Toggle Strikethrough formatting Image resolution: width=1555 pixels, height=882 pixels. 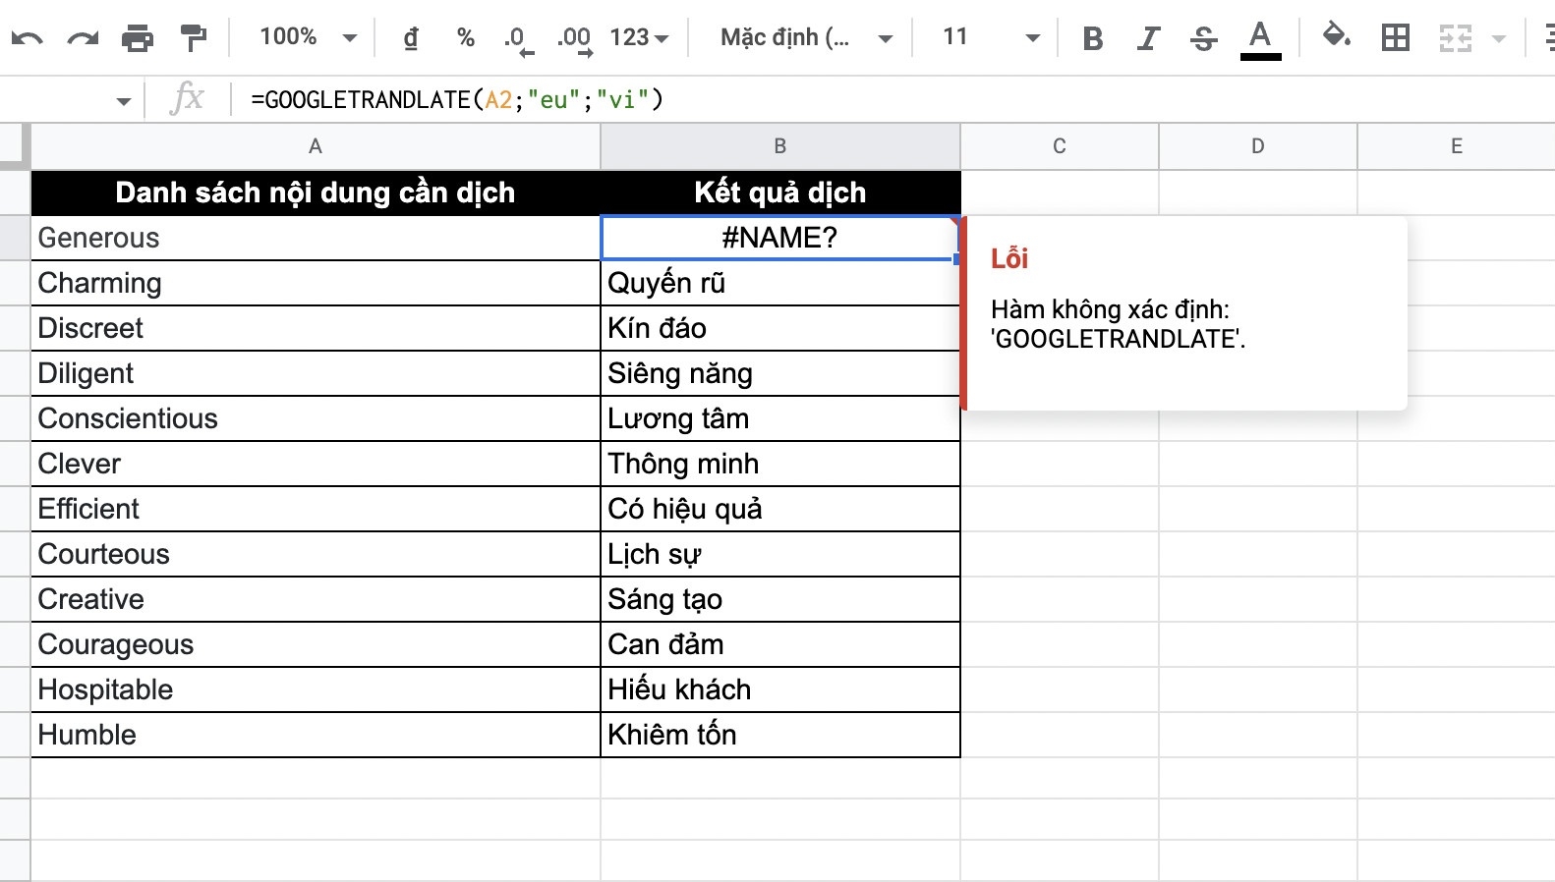pos(1203,38)
